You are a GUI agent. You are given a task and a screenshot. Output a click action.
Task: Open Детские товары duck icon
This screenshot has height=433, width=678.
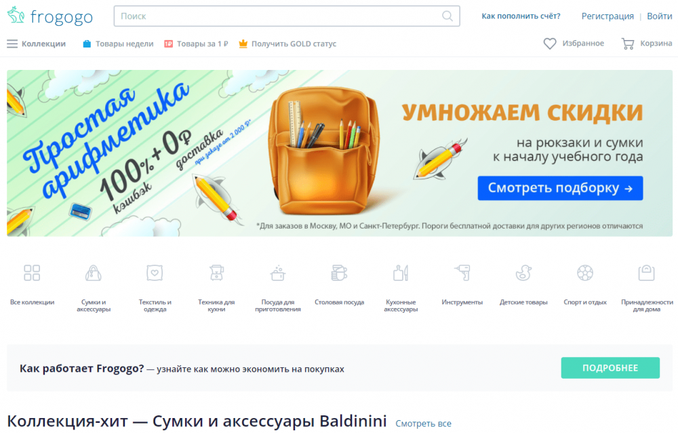tap(523, 273)
